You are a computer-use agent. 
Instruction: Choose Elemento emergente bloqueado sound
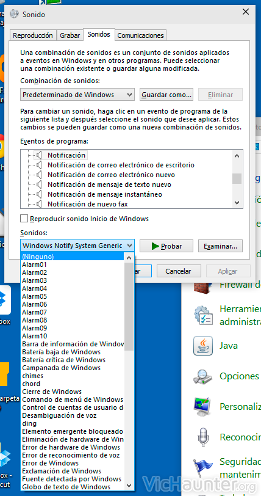click(x=73, y=431)
